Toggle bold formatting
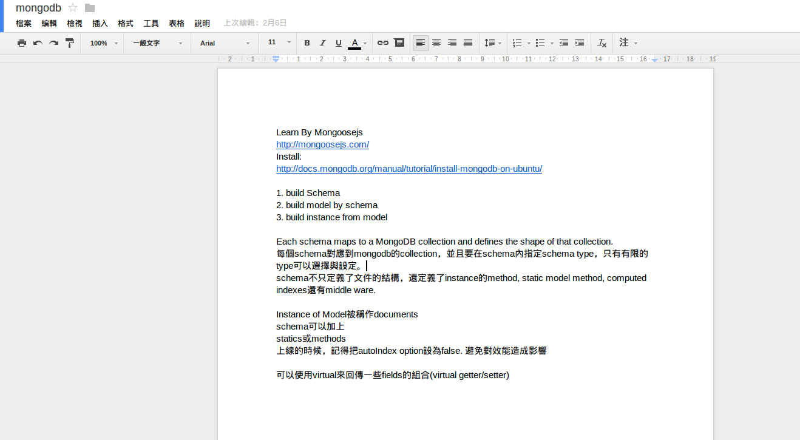This screenshot has height=440, width=800. 307,43
